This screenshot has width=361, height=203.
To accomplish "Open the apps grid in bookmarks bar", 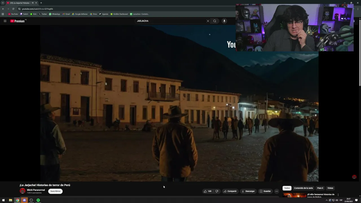I will [3, 14].
